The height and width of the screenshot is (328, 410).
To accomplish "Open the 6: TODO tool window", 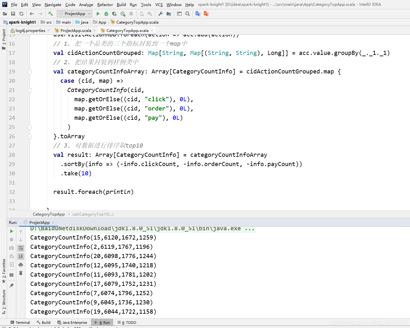I will 127,323.
